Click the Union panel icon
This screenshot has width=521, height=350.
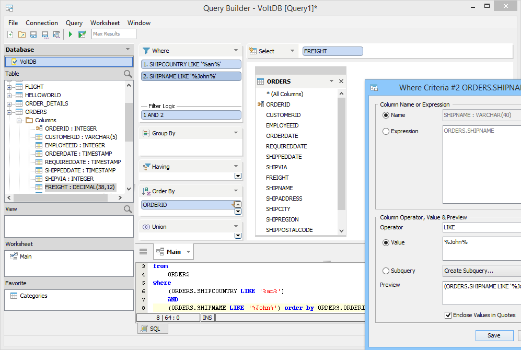[146, 227]
